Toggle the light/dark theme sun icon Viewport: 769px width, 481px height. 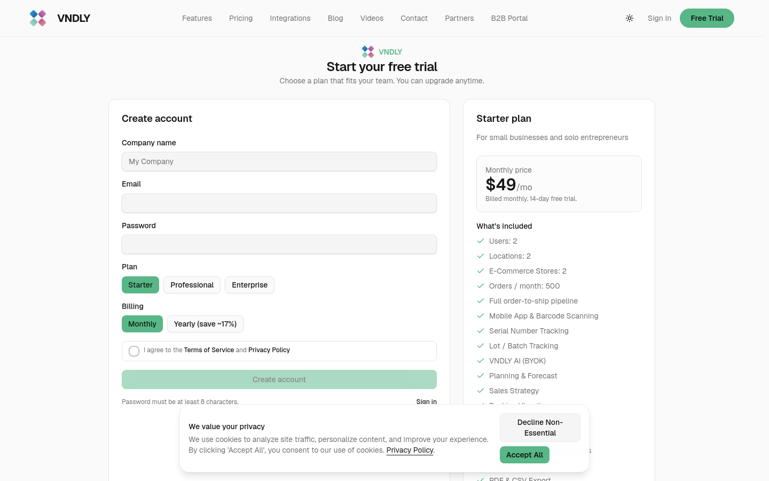click(630, 18)
